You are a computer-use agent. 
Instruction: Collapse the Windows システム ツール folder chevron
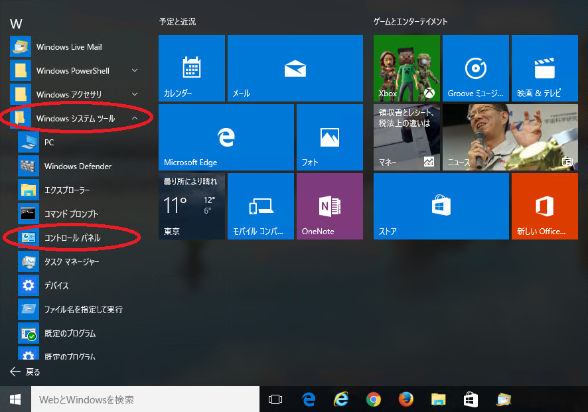coord(135,118)
